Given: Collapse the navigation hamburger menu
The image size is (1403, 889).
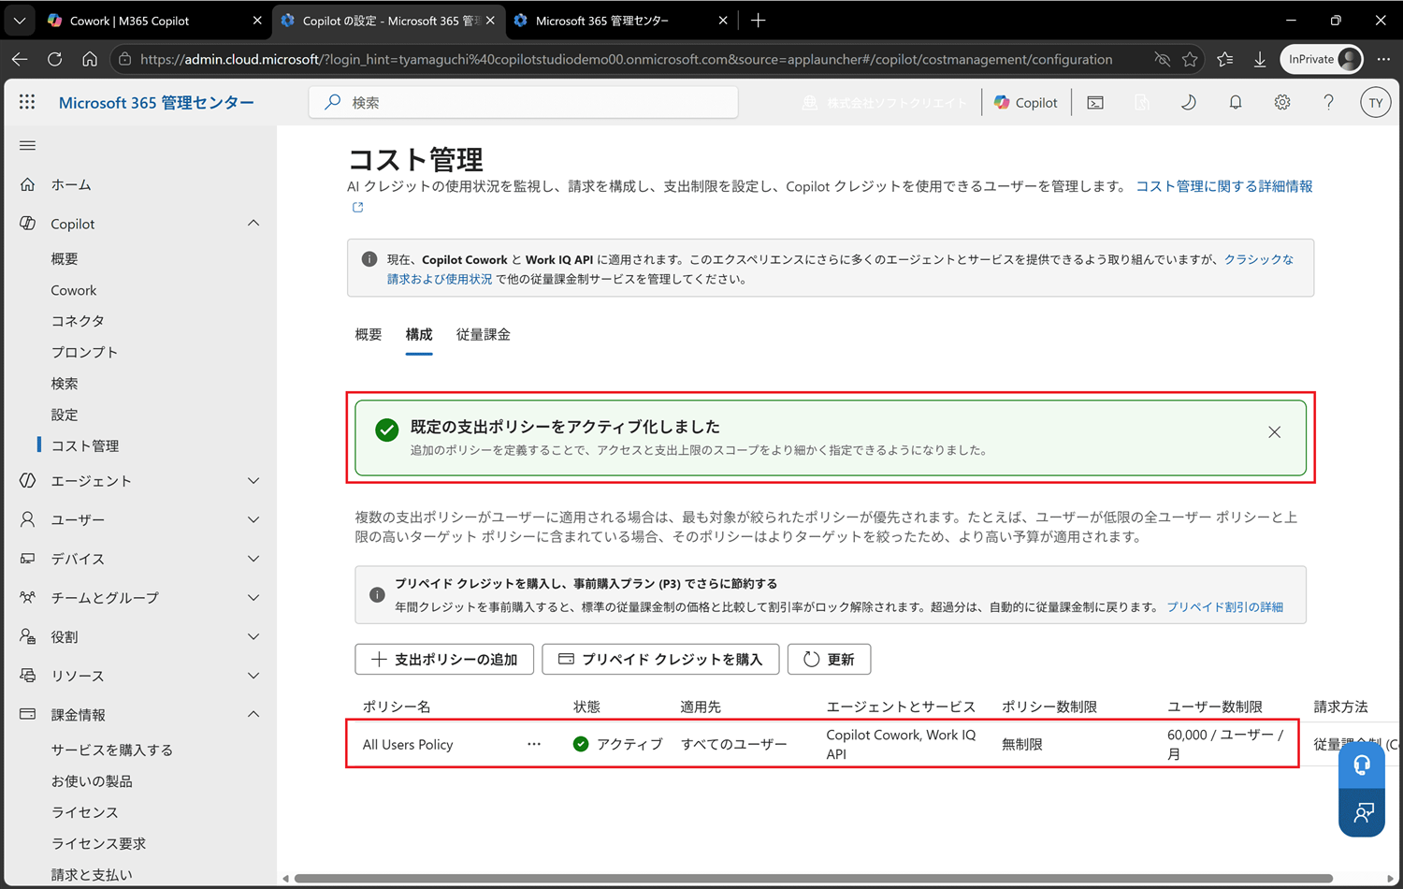Looking at the screenshot, I should [x=27, y=145].
